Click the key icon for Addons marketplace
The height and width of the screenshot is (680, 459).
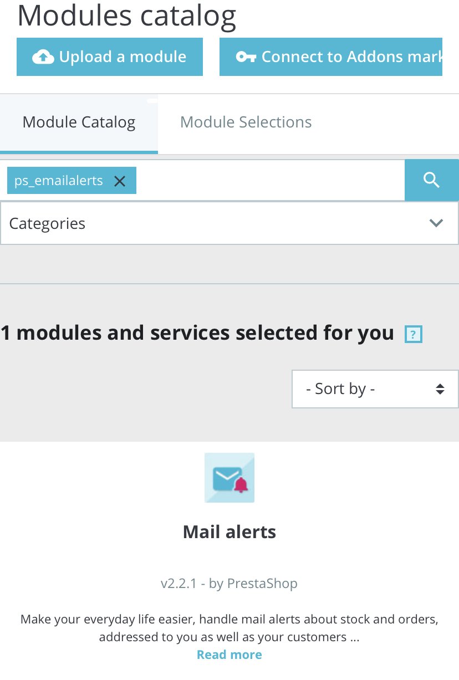coord(246,57)
